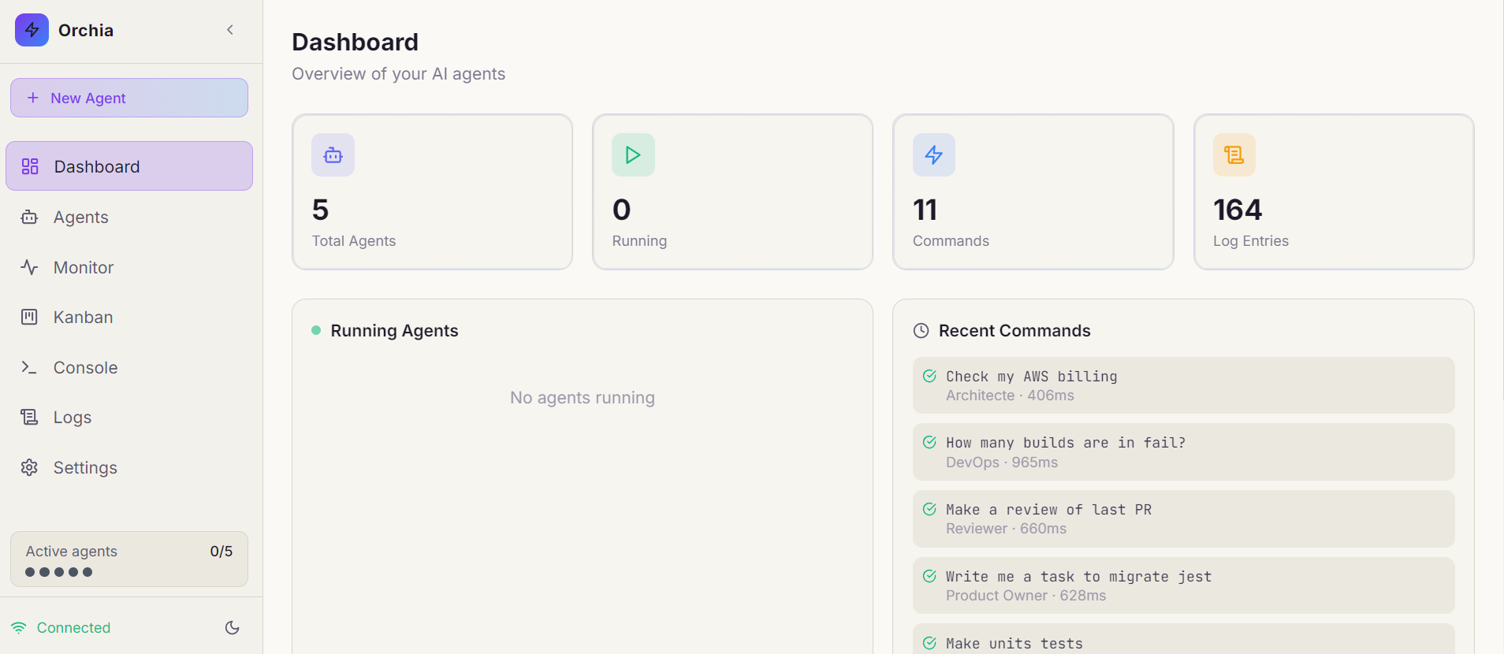Viewport: 1504px width, 654px height.
Task: Click the clock icon by Recent Commands
Action: [x=921, y=331]
